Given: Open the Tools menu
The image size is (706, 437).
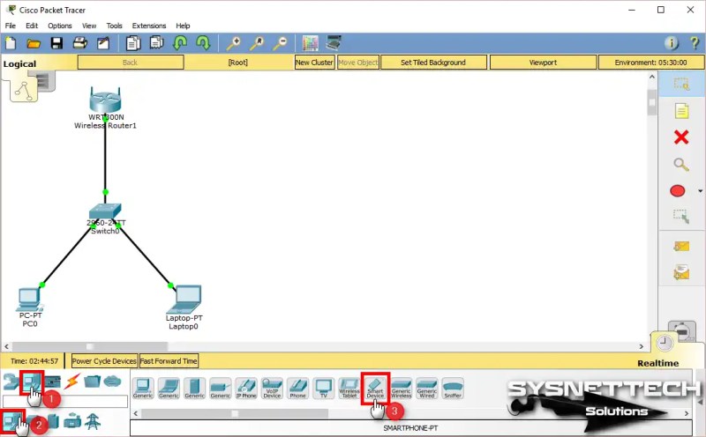Looking at the screenshot, I should tap(115, 26).
